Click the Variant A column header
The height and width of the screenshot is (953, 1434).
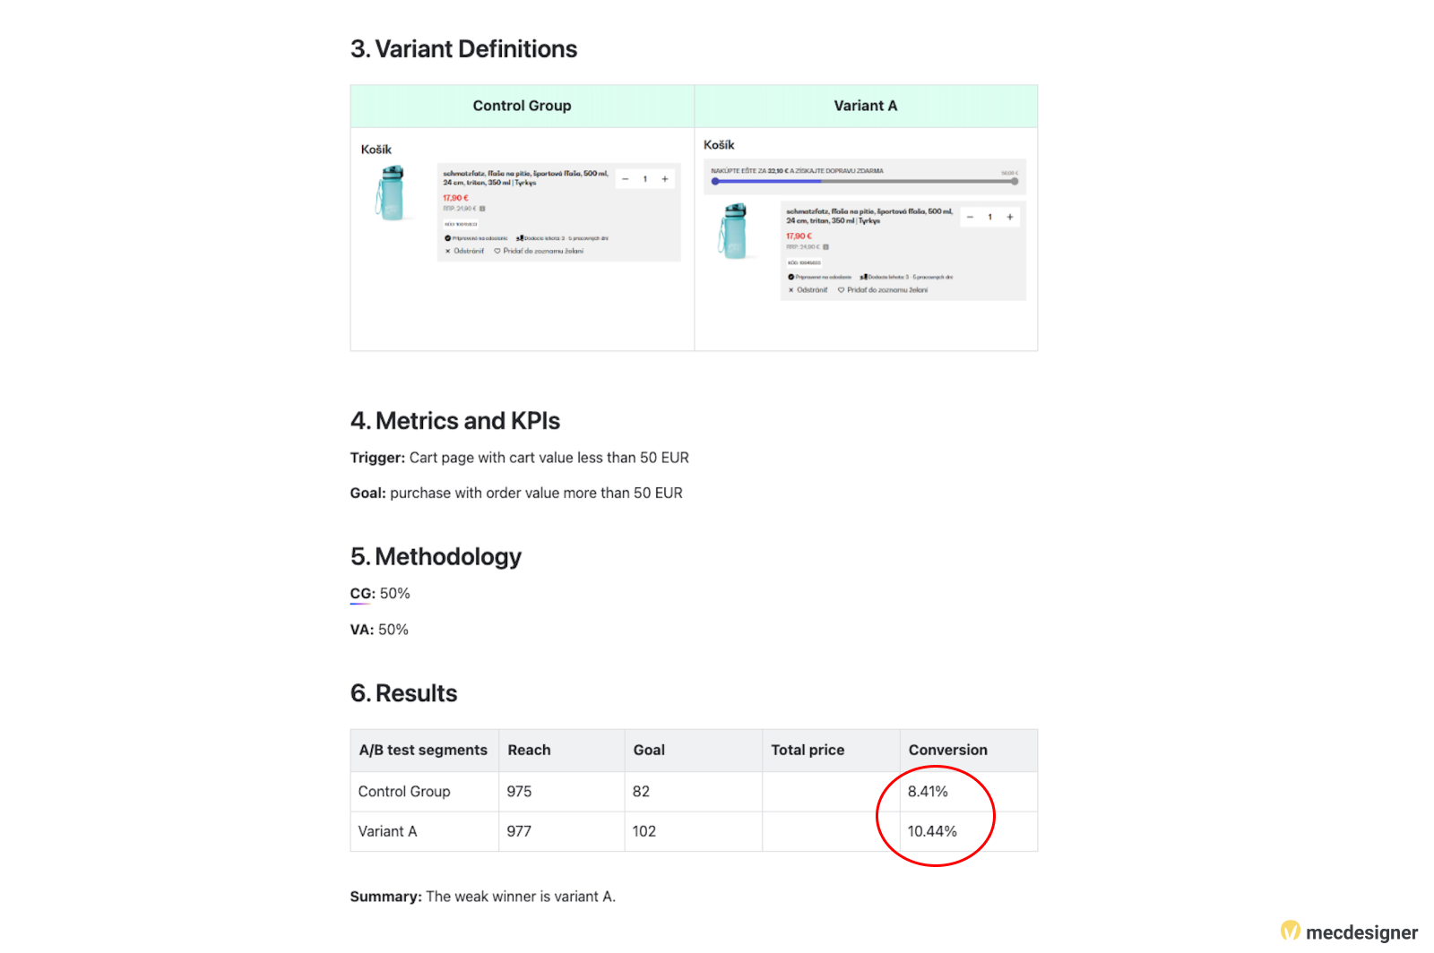(x=865, y=106)
